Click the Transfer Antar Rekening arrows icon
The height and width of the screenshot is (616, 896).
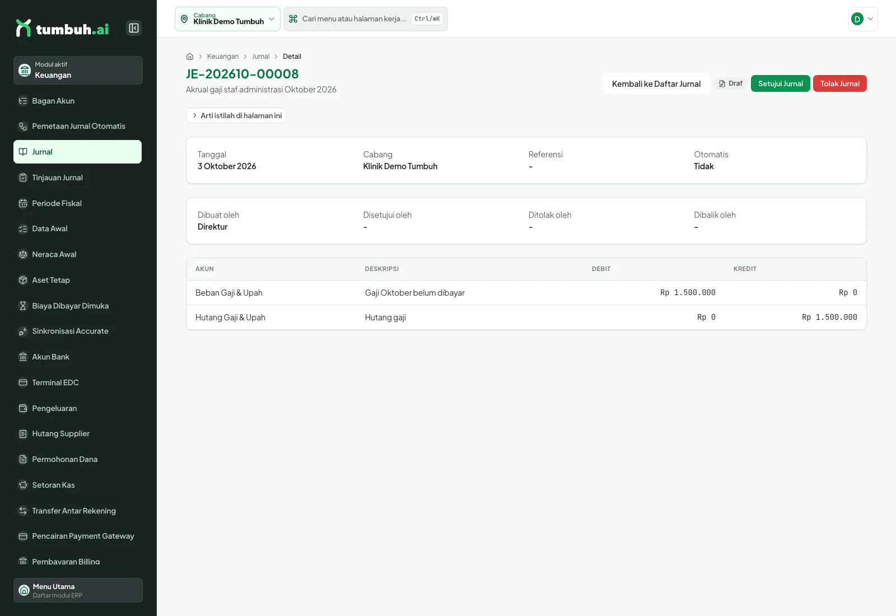[23, 511]
